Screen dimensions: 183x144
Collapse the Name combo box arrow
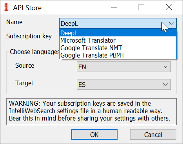(x=171, y=23)
